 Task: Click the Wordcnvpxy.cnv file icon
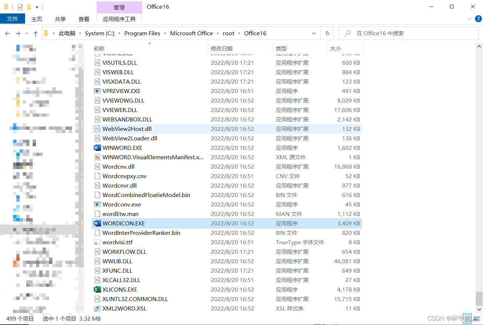(x=97, y=176)
